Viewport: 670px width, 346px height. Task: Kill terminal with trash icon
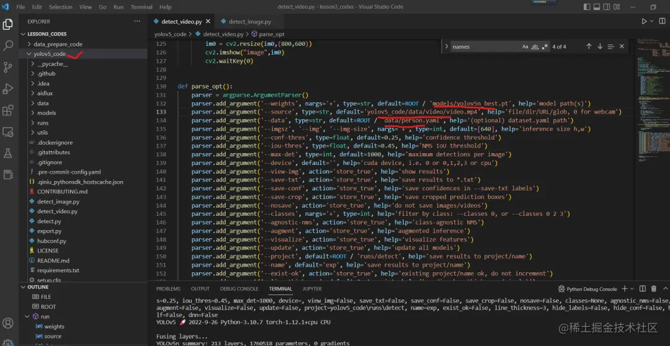point(653,289)
